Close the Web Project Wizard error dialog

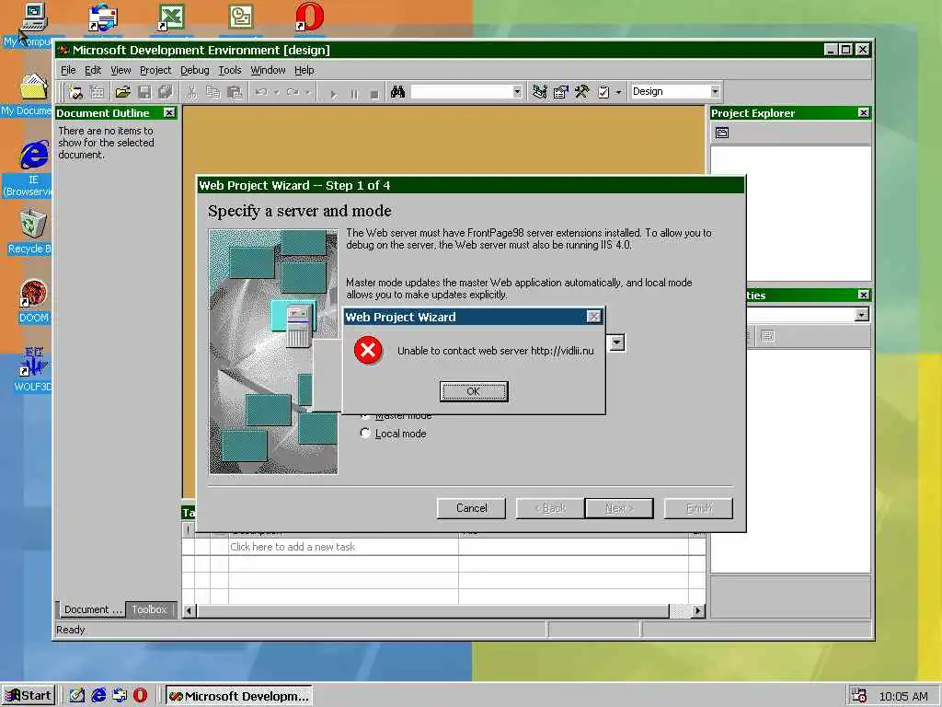(593, 317)
